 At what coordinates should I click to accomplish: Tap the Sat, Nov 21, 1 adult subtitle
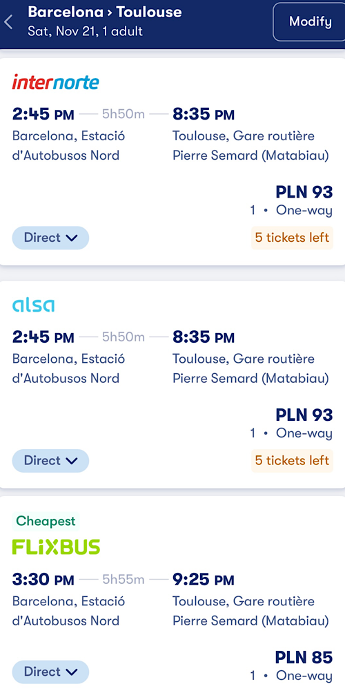click(86, 32)
